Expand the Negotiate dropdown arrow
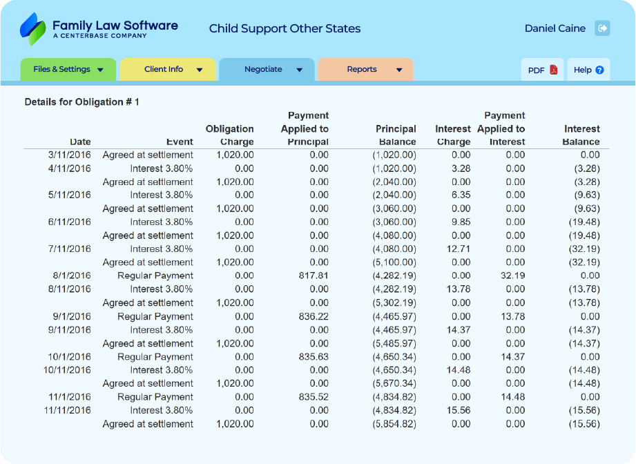The height and width of the screenshot is (464, 636). [299, 70]
